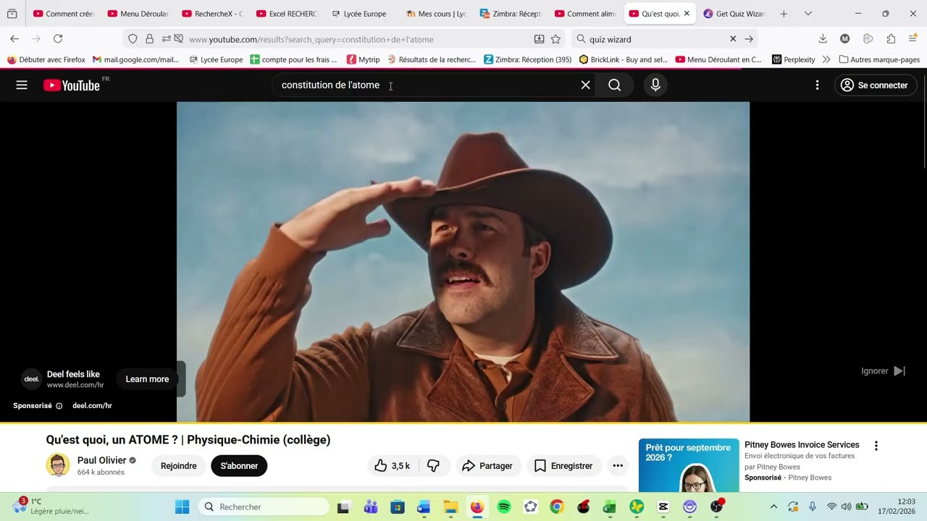Show site security shield information

pyautogui.click(x=133, y=39)
